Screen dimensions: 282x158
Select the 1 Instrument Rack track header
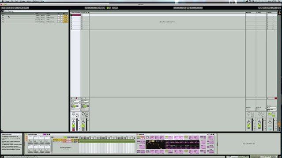tap(75, 13)
